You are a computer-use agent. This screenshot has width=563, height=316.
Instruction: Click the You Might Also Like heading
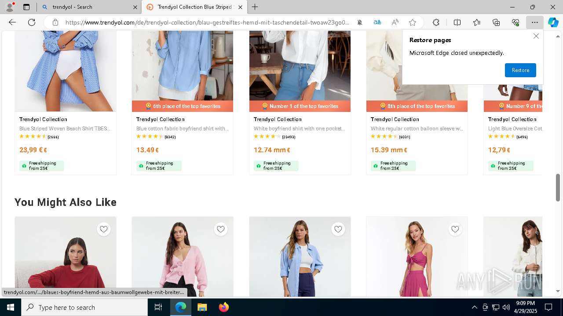66,202
